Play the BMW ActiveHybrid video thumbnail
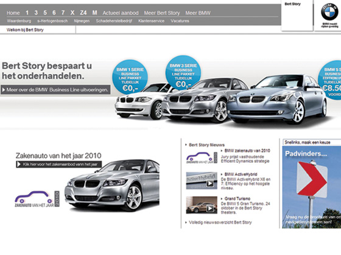The image size is (341, 255). coord(202,181)
